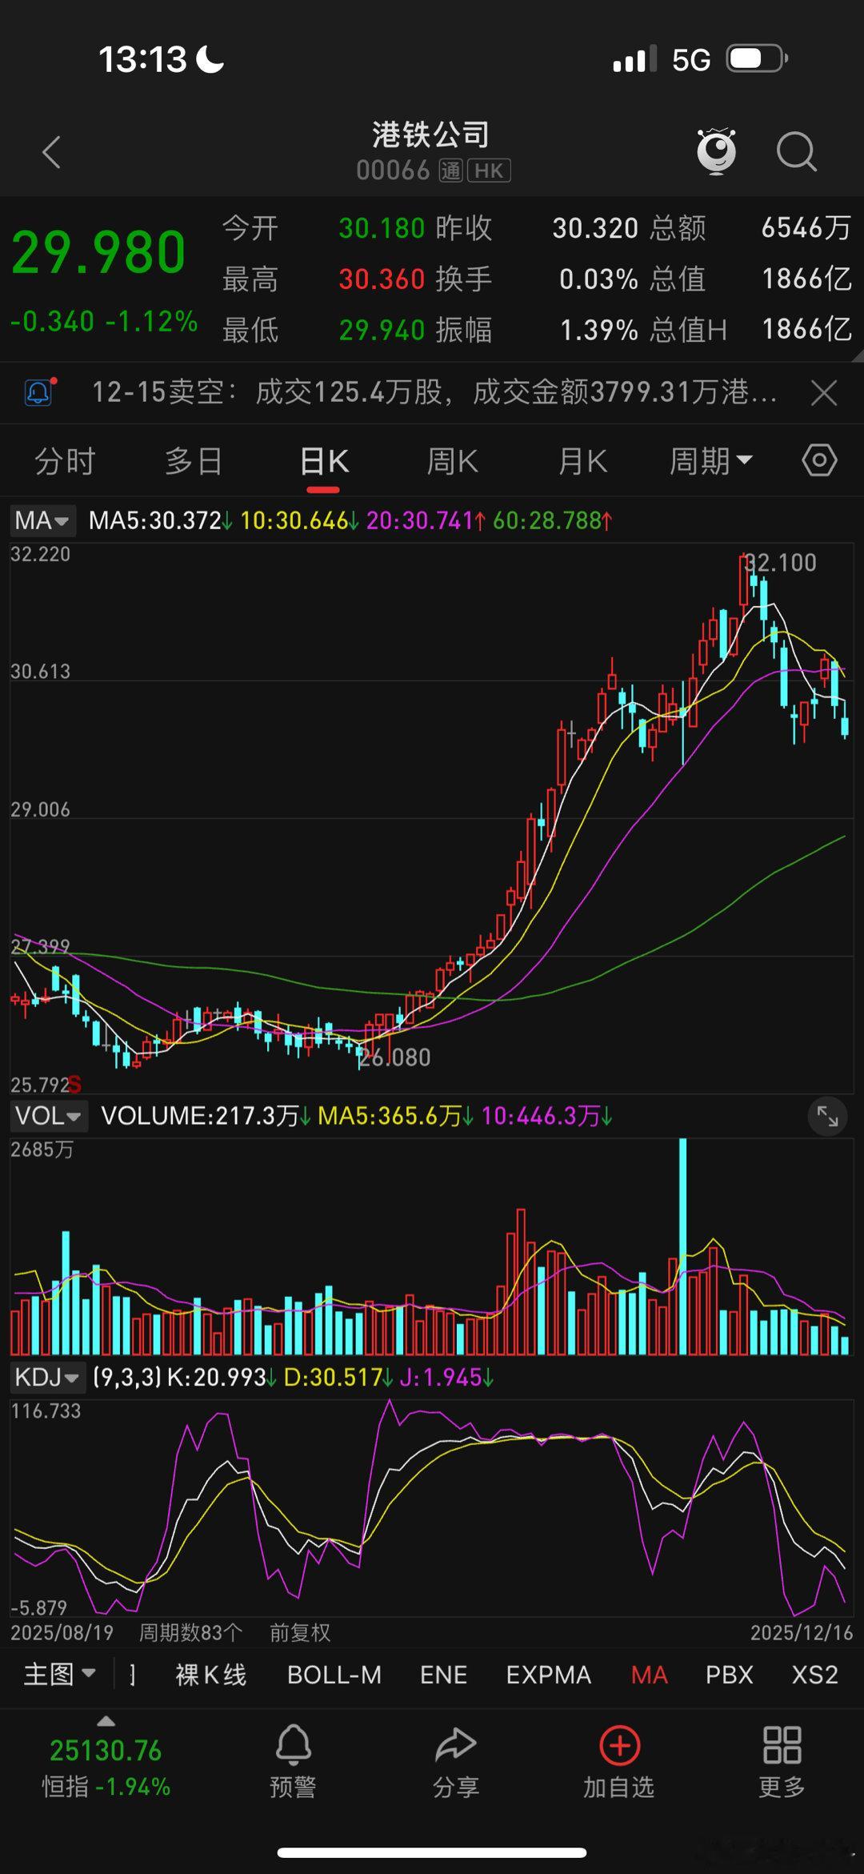Select the 日K tab
This screenshot has width=864, height=1874.
[x=324, y=463]
